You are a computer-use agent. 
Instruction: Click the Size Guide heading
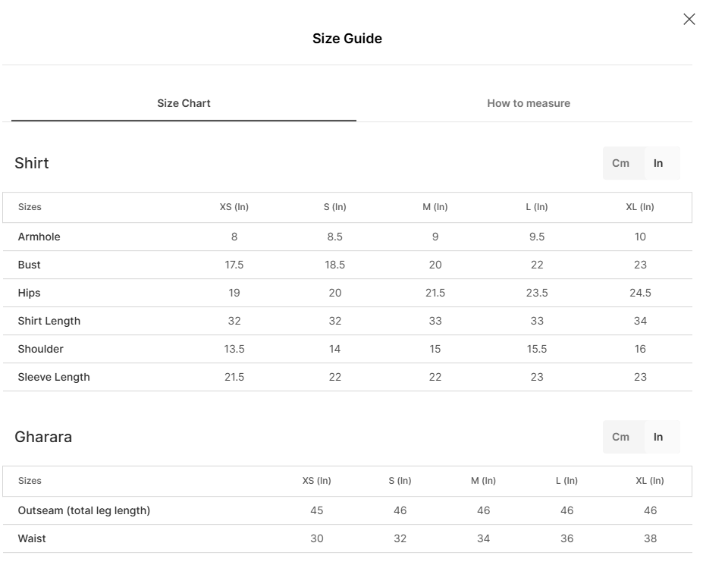point(347,39)
